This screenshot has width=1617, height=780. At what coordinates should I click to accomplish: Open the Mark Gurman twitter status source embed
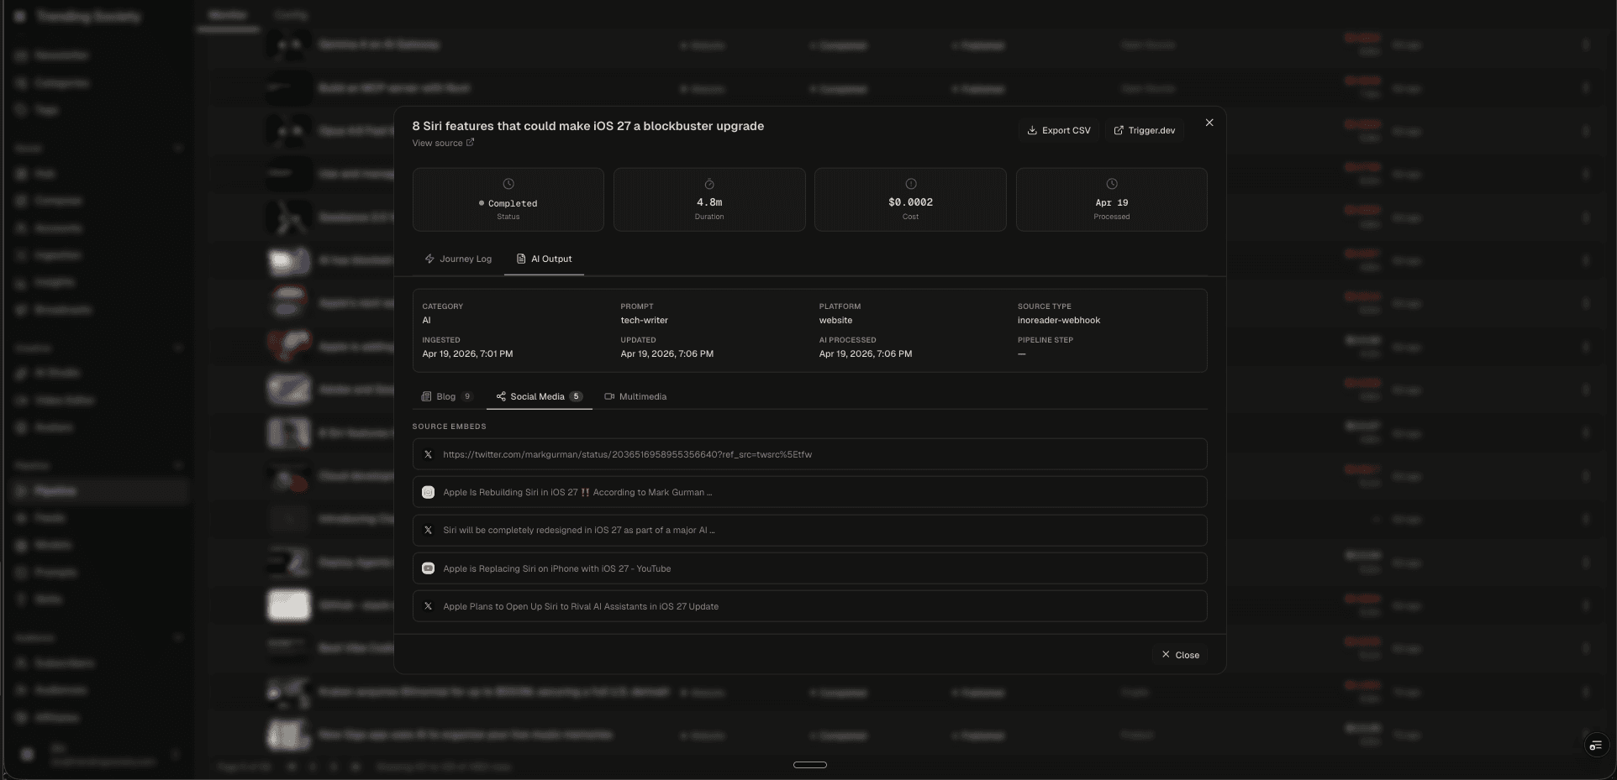(x=627, y=454)
